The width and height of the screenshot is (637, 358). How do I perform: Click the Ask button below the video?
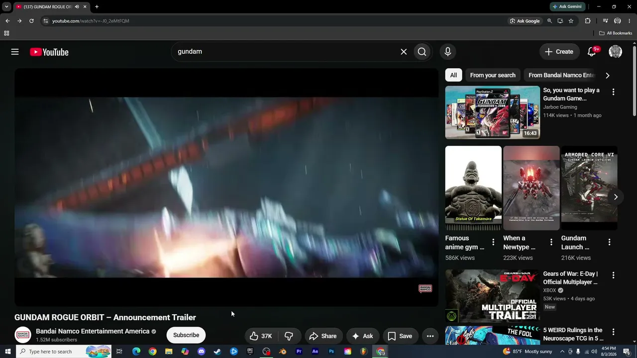[362, 336]
